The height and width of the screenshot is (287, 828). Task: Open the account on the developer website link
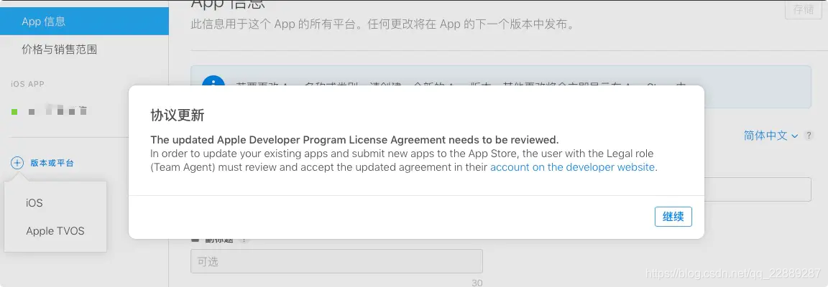572,167
